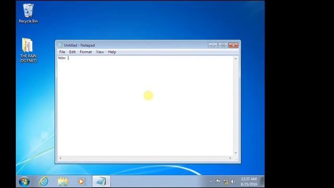Click the Untitled - Notepad title text
This screenshot has height=188, width=334.
pyautogui.click(x=79, y=45)
